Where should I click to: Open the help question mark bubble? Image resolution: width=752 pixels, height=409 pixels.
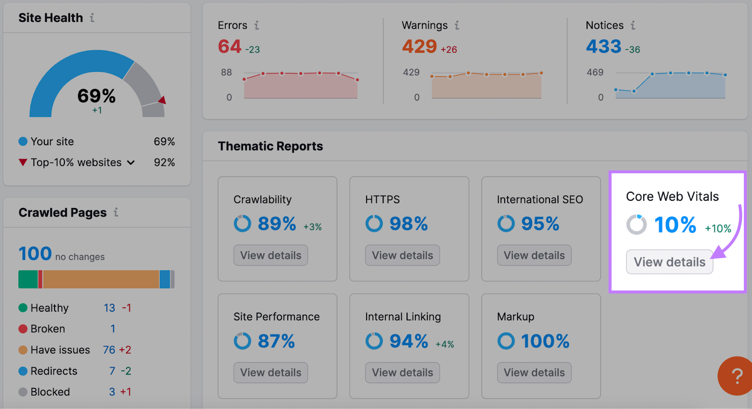click(735, 376)
